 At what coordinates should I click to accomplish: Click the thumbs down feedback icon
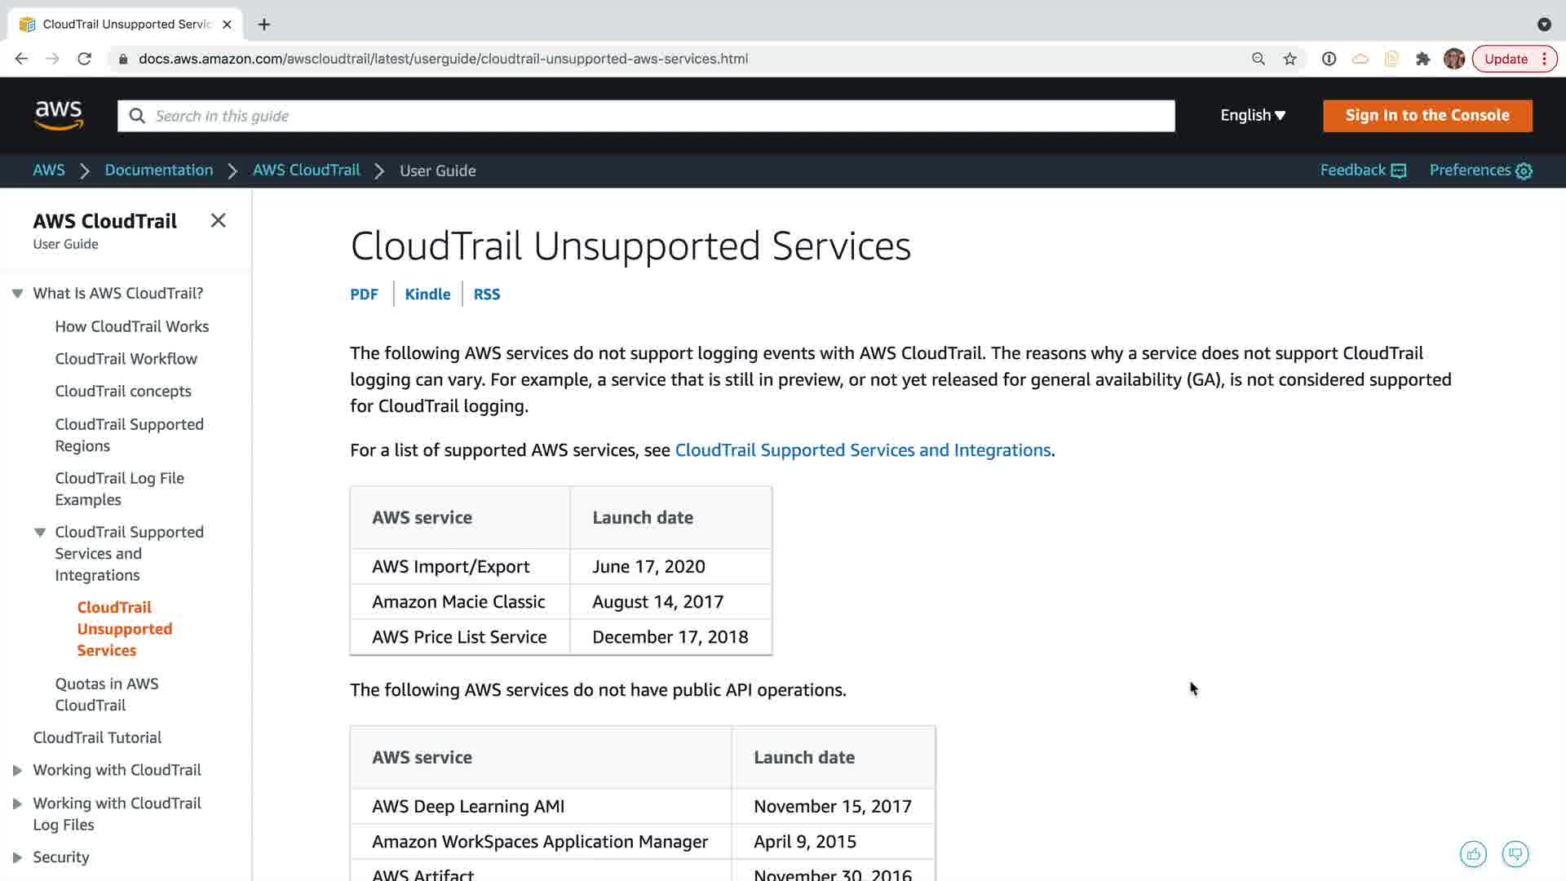pos(1515,854)
